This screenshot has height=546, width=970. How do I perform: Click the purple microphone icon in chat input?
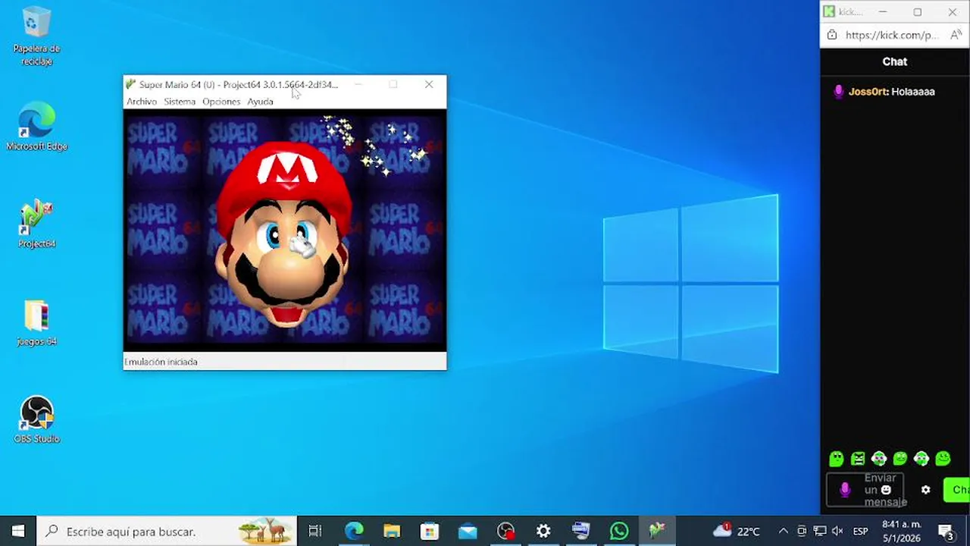tap(845, 490)
